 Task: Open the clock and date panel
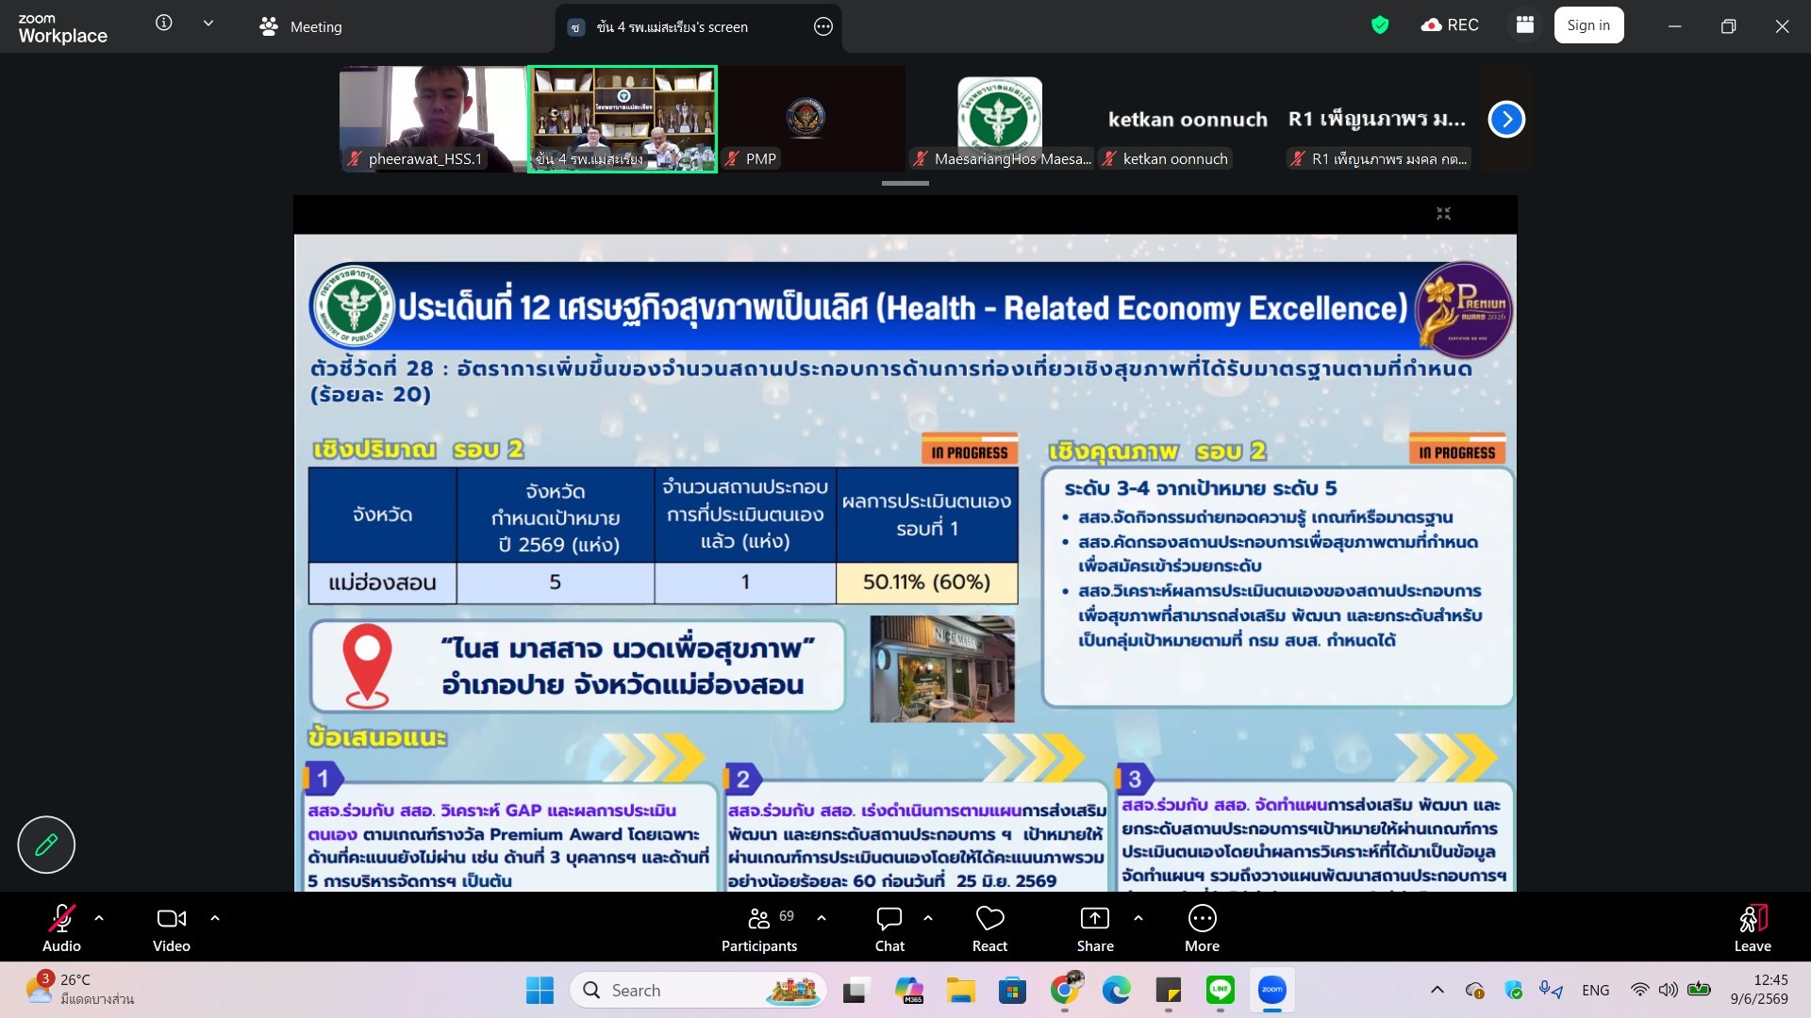[x=1759, y=990]
